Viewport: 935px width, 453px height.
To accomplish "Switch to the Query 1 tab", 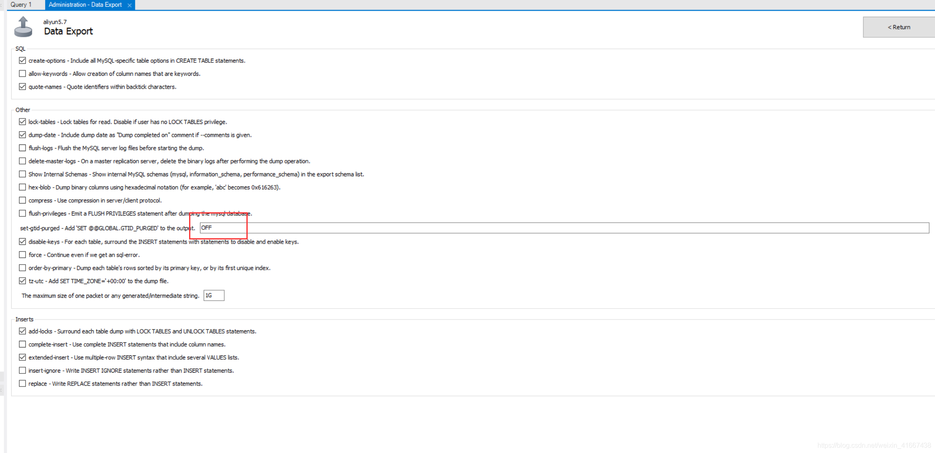I will click(x=21, y=5).
